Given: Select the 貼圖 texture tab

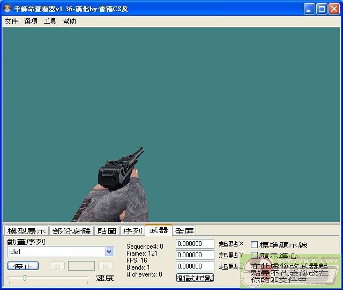Looking at the screenshot, I should 107,231.
